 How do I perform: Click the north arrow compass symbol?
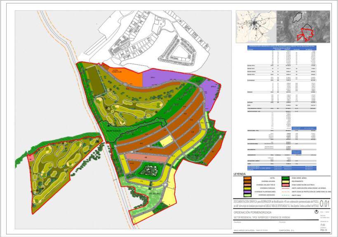click(x=316, y=211)
